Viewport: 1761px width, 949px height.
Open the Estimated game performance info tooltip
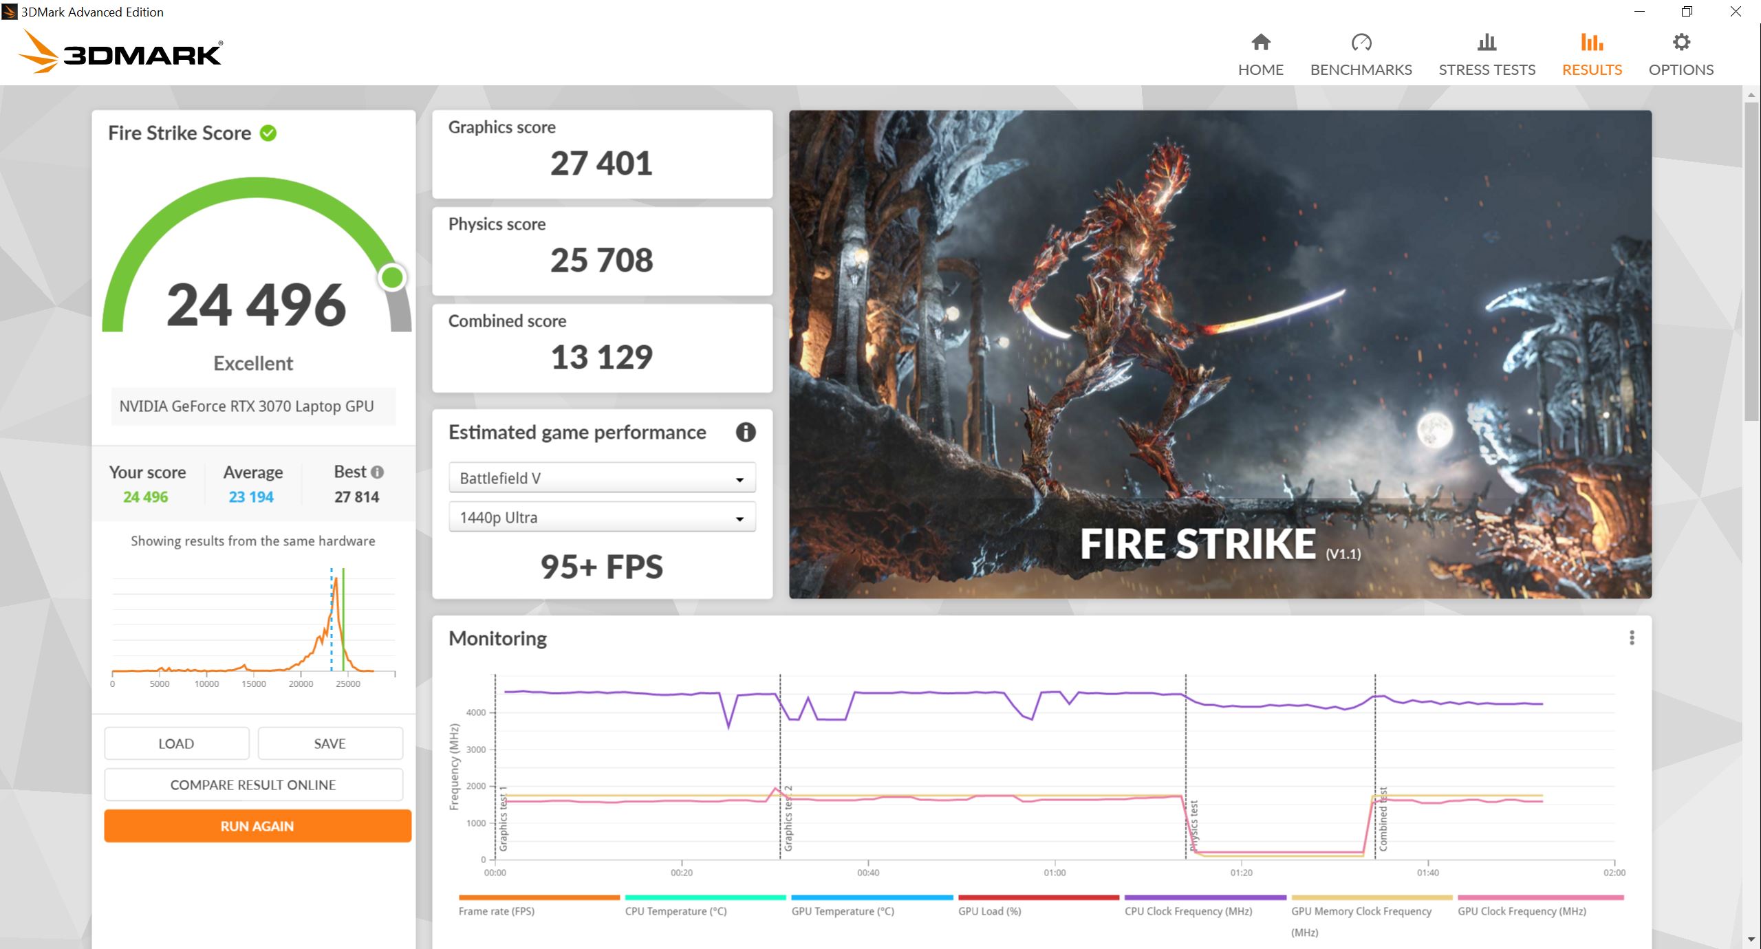tap(746, 433)
